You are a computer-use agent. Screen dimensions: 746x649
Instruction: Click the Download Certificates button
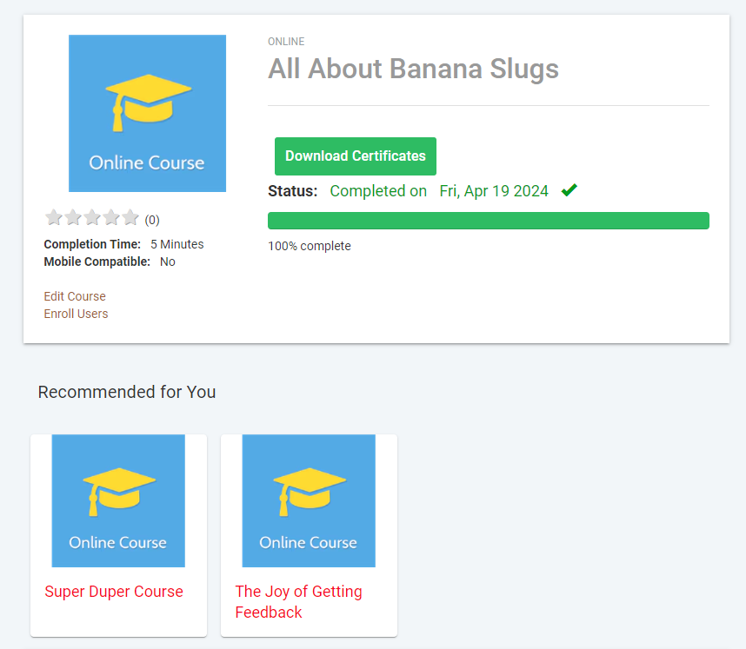(x=355, y=156)
